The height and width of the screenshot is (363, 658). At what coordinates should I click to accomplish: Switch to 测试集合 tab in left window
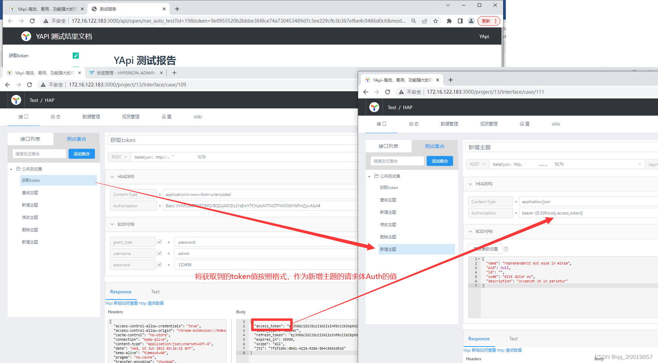pyautogui.click(x=76, y=139)
